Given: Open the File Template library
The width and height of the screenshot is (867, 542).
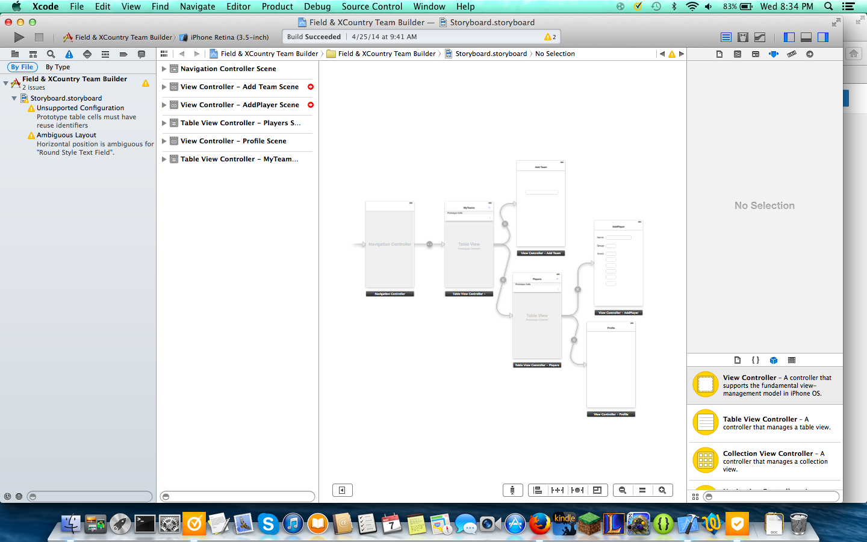Looking at the screenshot, I should click(738, 360).
